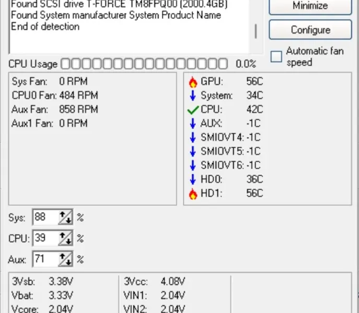Screen dimensions: 359x313
Task: Click the VIN1 2.04V voltage reading
Action: coord(155,295)
